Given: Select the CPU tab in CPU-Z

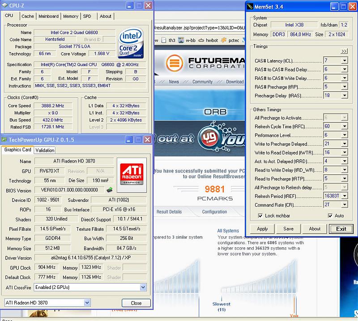Looking at the screenshot, I should click(9, 16).
